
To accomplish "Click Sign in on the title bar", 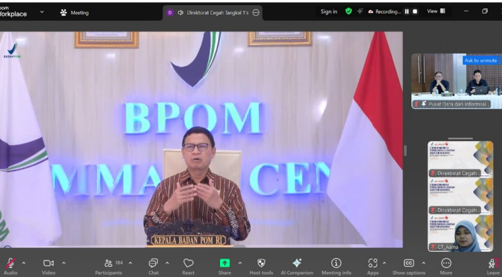I will [328, 12].
